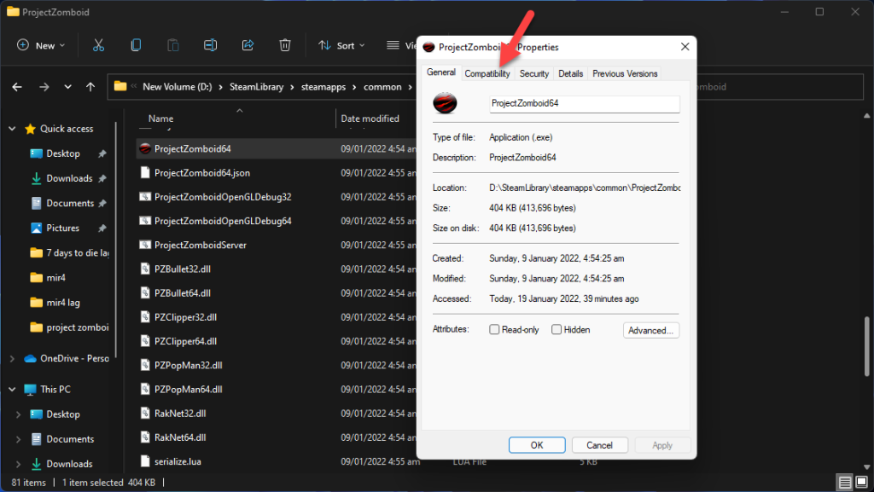Click the Share icon in toolbar

pyautogui.click(x=248, y=45)
